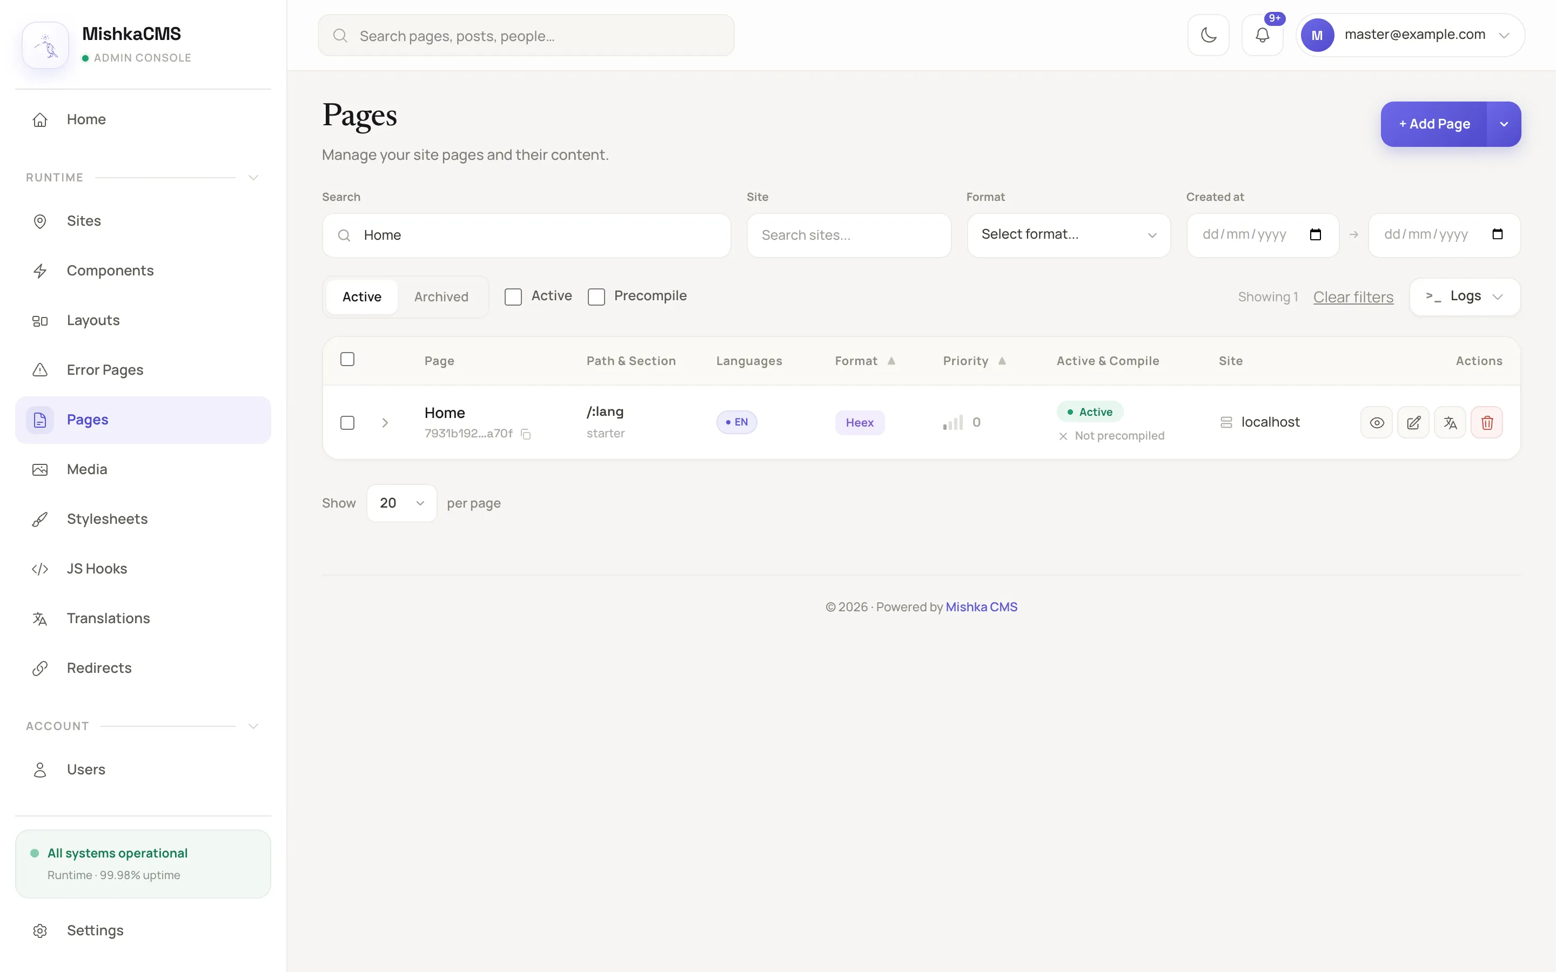
Task: Open master@example.com account menu
Action: pos(1410,35)
